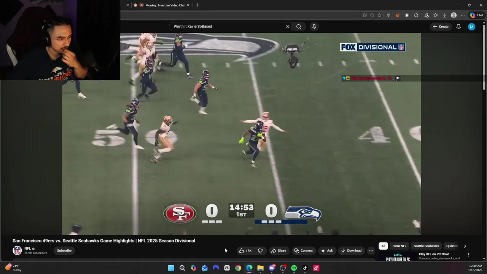Click Create button on YouTube header
This screenshot has height=274, width=487.
coord(441,27)
